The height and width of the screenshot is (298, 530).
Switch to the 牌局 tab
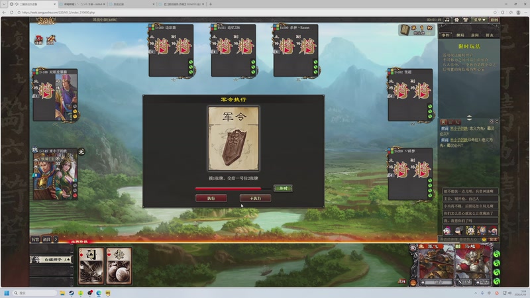click(x=460, y=35)
